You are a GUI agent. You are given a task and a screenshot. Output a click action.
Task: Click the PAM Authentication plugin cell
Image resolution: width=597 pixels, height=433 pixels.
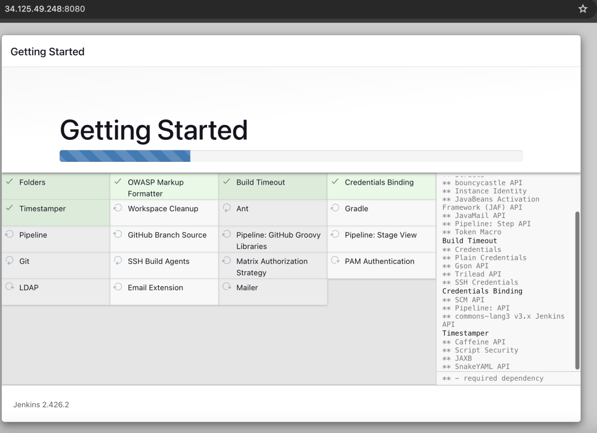pyautogui.click(x=381, y=266)
